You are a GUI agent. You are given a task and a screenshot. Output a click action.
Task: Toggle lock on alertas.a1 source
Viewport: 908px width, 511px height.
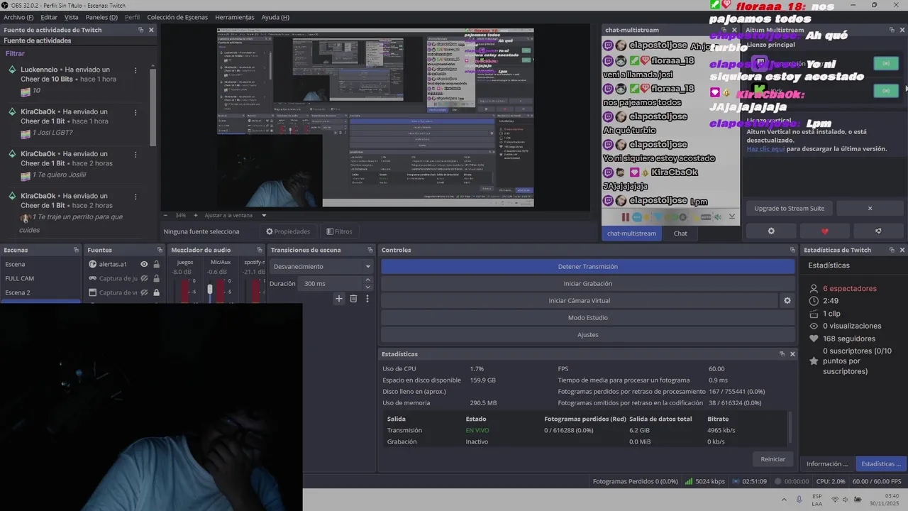[x=156, y=264]
